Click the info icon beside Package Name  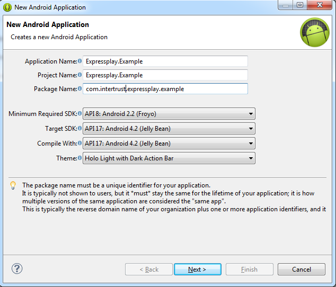coord(80,88)
